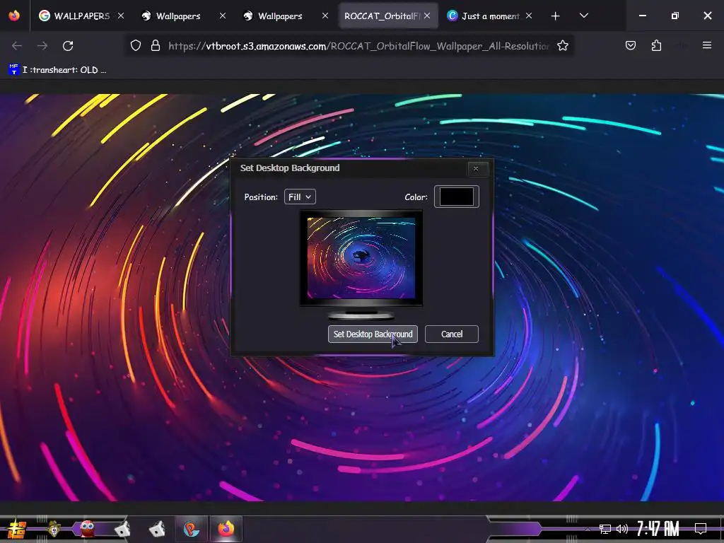Click the Firefox logo in the title bar
This screenshot has width=724, height=543.
pos(14,16)
